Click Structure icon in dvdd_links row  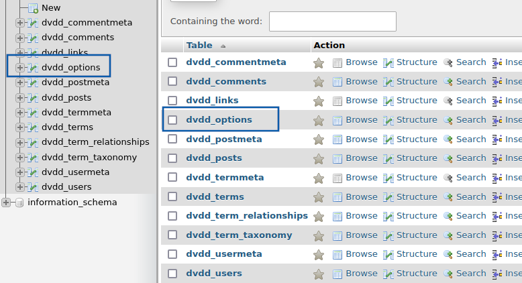(388, 101)
